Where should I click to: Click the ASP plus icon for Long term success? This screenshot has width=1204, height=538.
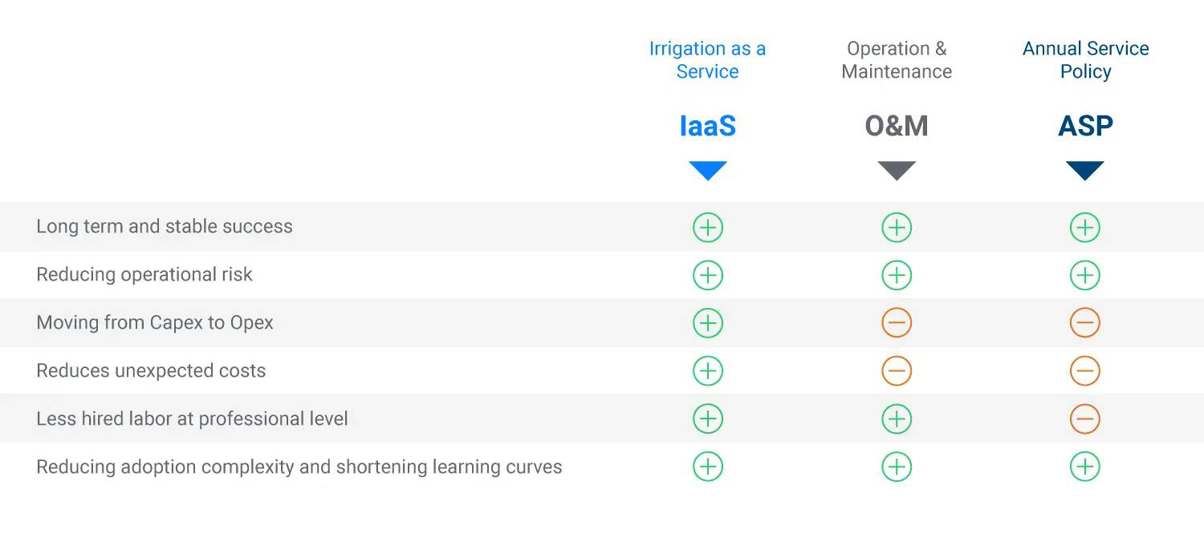[1085, 227]
